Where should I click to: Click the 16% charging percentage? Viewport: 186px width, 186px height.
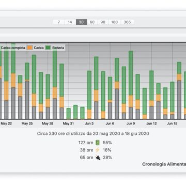(107, 150)
